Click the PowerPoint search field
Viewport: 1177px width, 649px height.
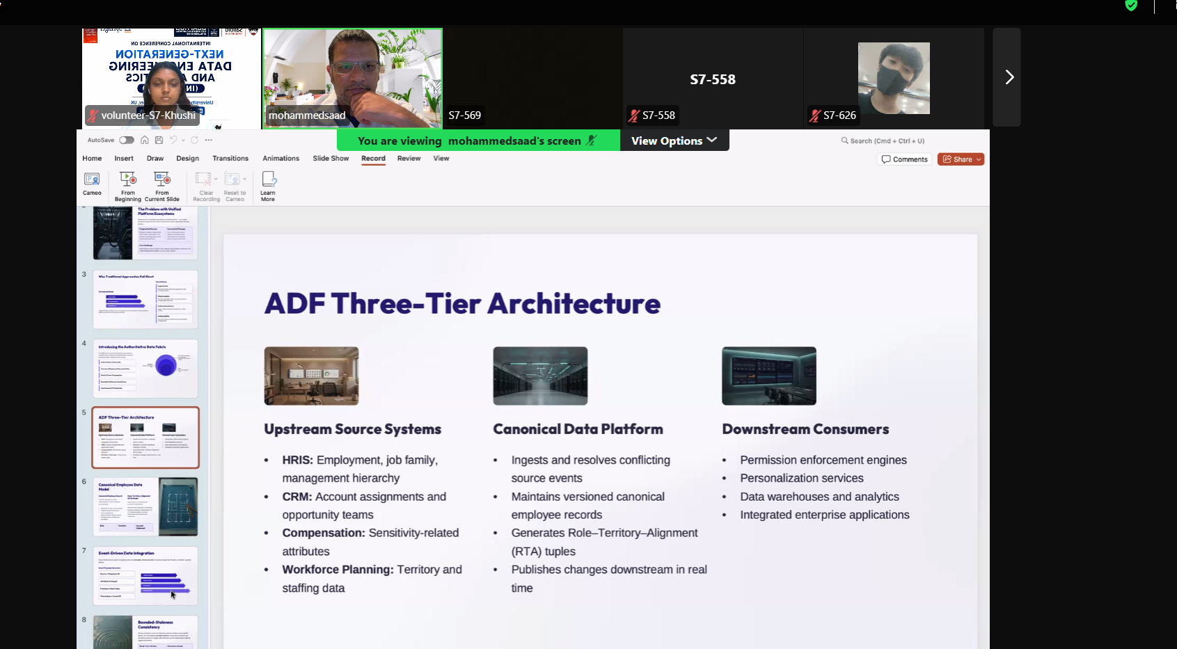(883, 141)
